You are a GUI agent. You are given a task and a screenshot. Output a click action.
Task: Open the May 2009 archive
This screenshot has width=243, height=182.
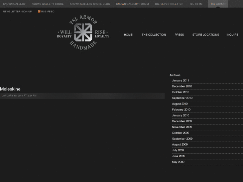click(x=178, y=162)
